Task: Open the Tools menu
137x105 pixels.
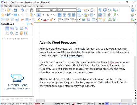Action: pyautogui.click(x=36, y=6)
